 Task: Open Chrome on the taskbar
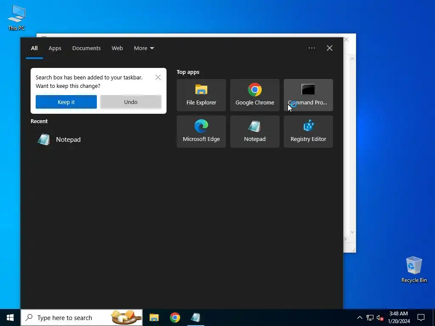175,318
